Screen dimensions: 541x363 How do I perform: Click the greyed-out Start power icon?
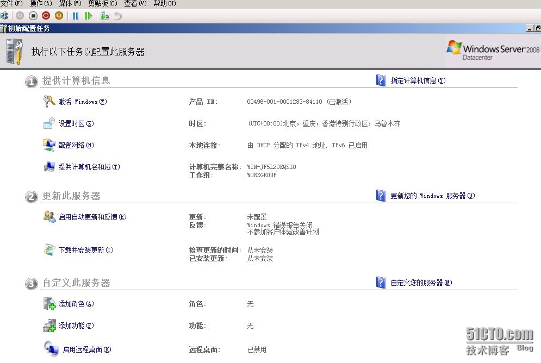[x=20, y=16]
